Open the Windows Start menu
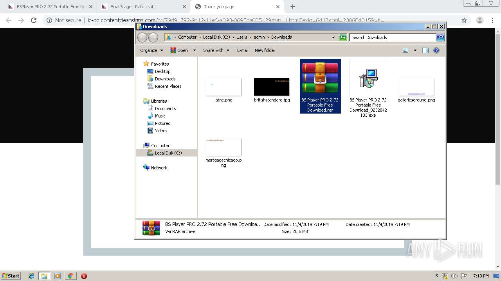Viewport: 501px width, 281px height. tap(11, 276)
